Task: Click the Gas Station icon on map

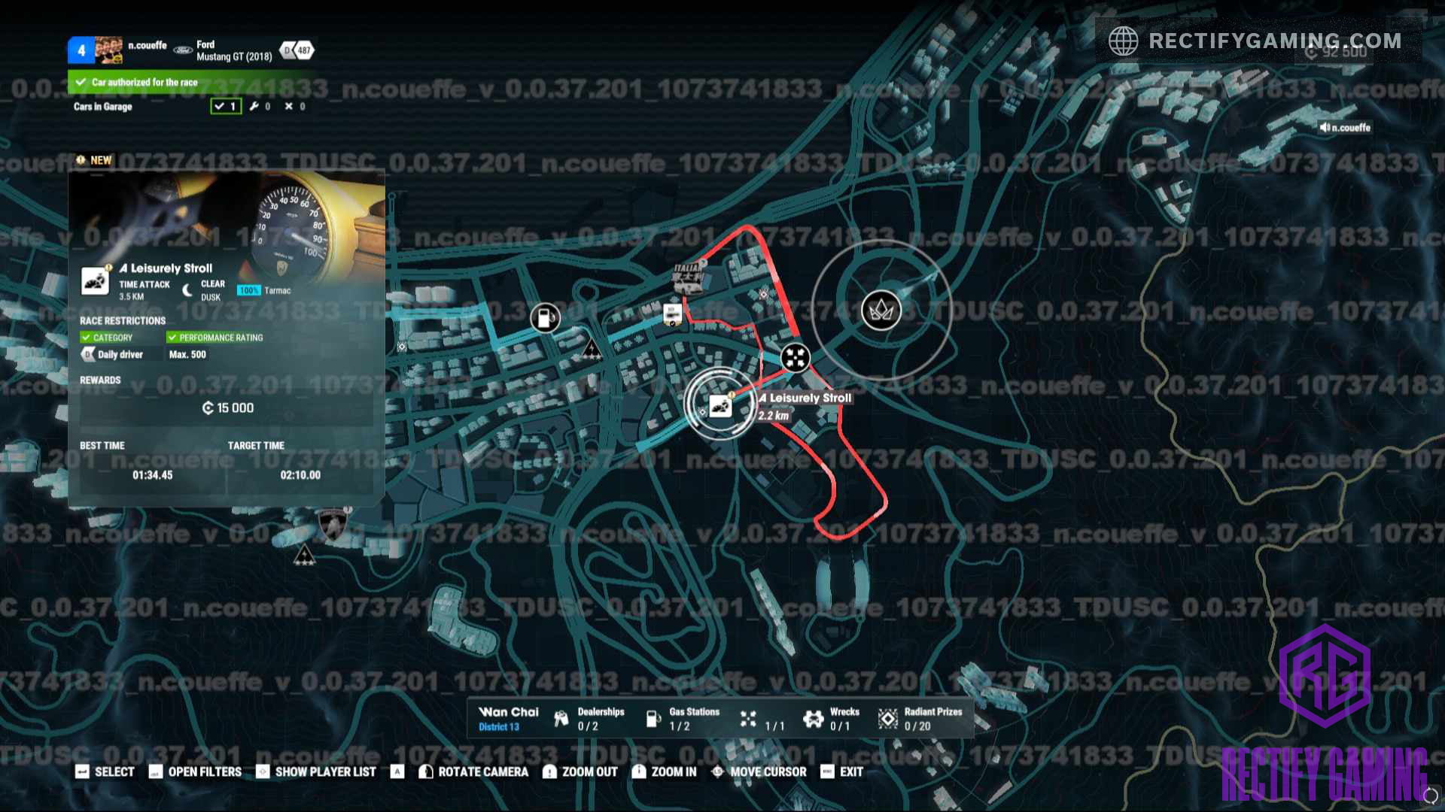Action: pyautogui.click(x=545, y=317)
